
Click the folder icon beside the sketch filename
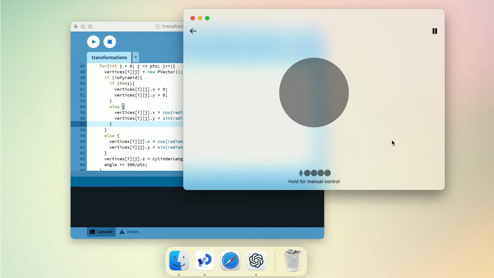pos(157,26)
